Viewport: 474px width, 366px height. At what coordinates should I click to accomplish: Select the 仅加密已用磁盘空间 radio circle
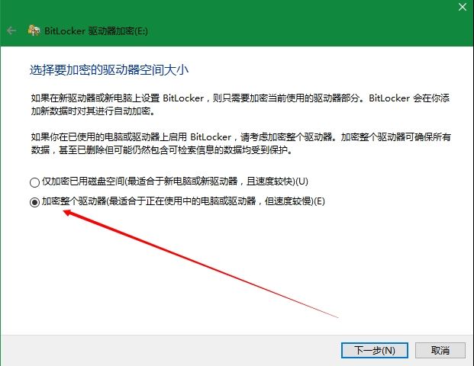(x=34, y=182)
